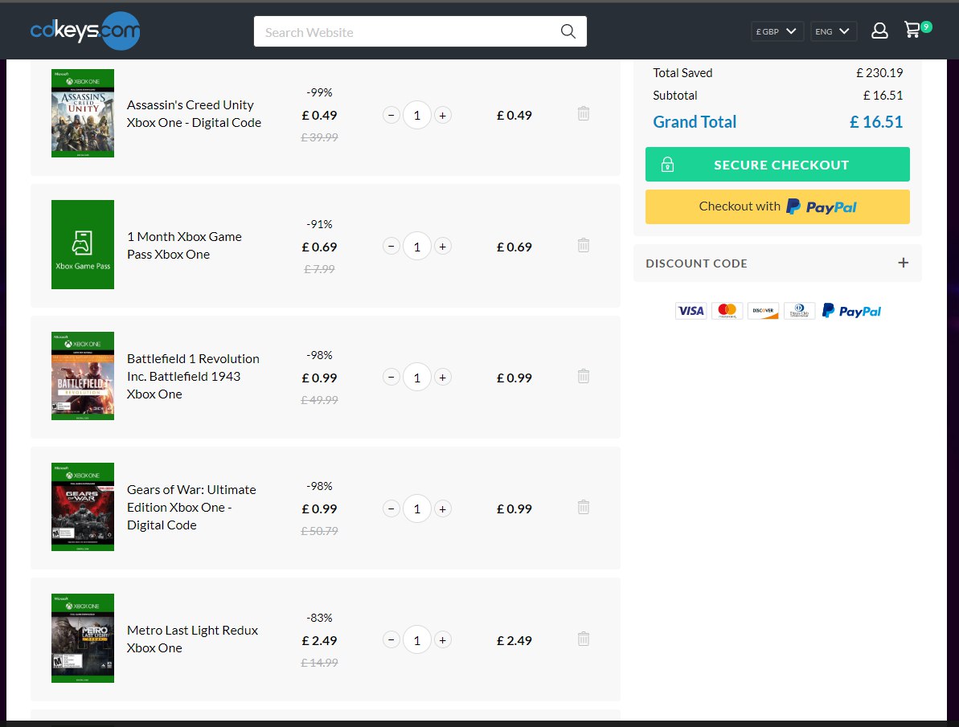Open the ENG language dropdown
The height and width of the screenshot is (727, 959).
[833, 31]
